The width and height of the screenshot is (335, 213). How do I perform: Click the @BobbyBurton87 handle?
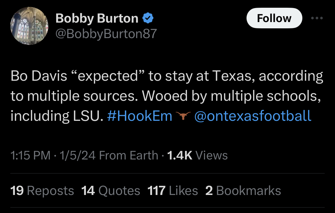[x=106, y=34]
